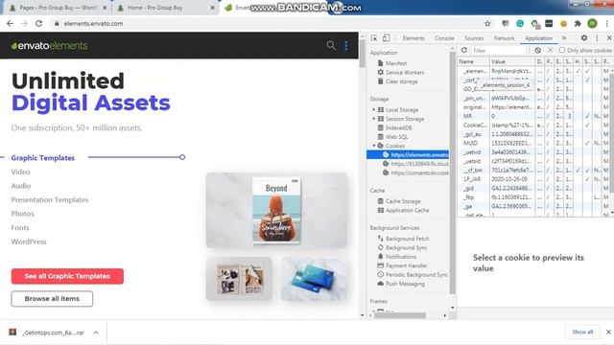Image resolution: width=614 pixels, height=345 pixels.
Task: Open DevTools settings gear
Action: 584,38
